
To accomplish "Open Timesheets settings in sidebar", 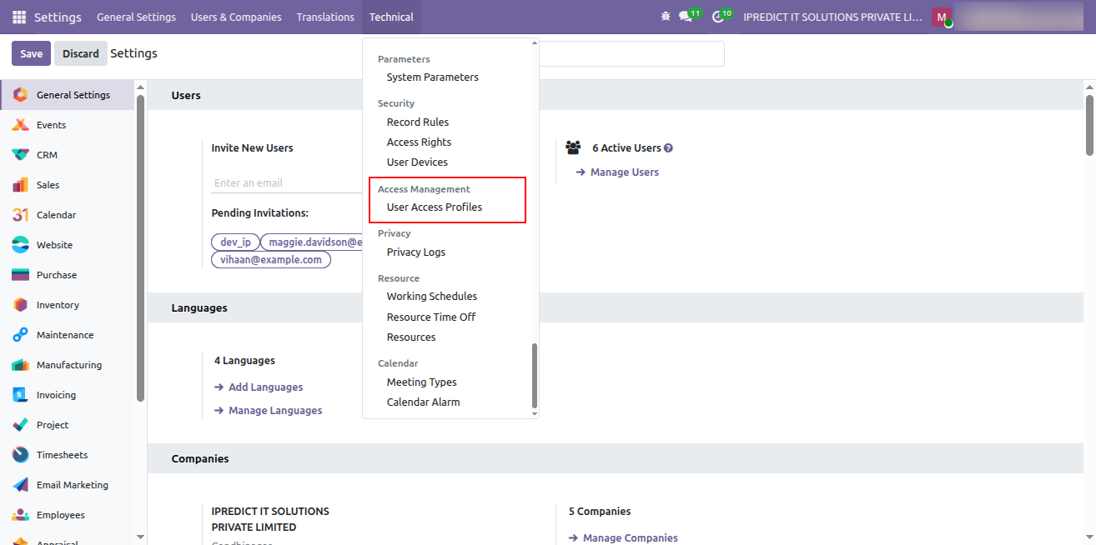I will [67, 455].
